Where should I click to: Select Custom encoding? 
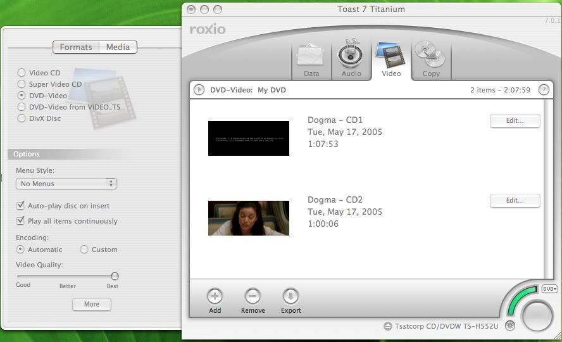tap(84, 249)
